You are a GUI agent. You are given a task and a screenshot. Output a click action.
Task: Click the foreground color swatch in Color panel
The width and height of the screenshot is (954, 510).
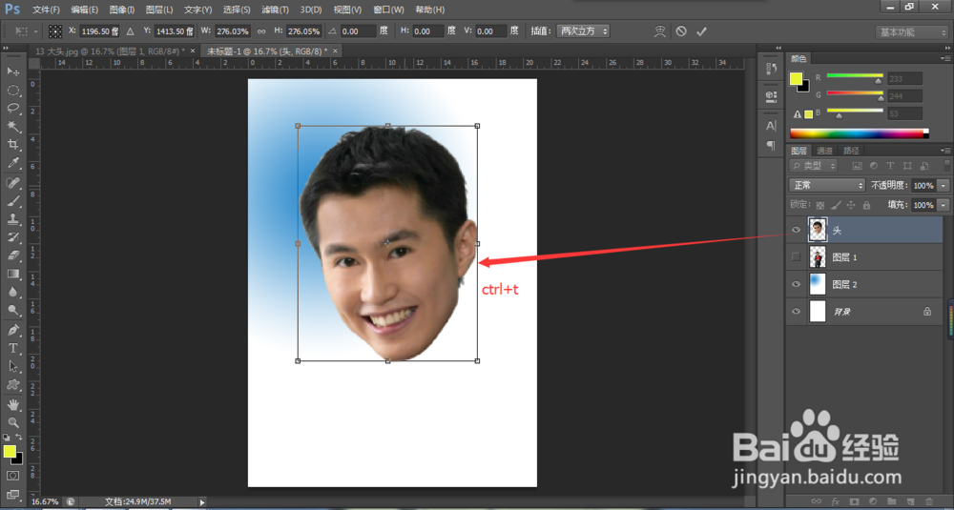pos(796,78)
